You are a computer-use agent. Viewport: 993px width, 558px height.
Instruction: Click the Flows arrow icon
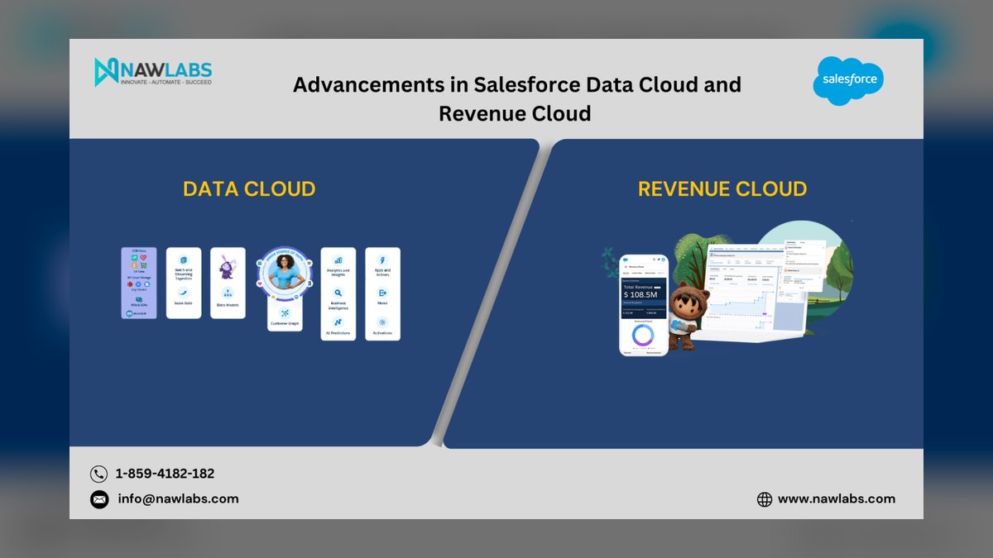point(382,293)
